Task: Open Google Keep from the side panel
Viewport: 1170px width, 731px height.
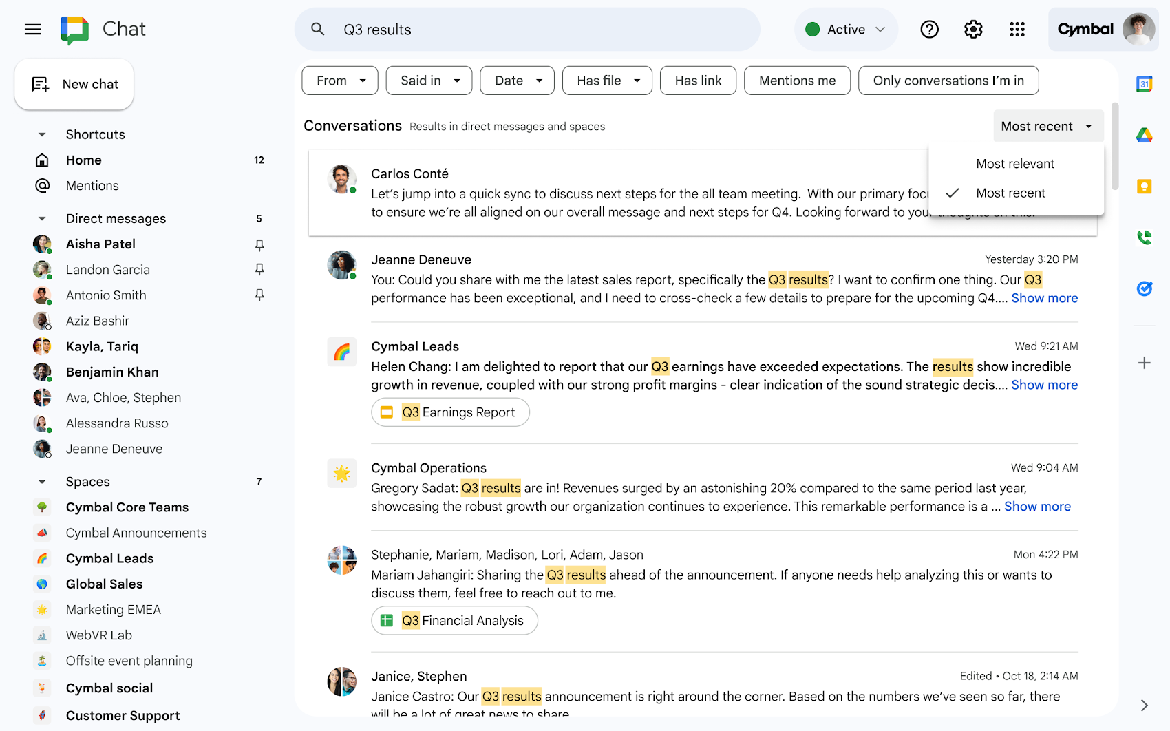Action: click(1143, 186)
